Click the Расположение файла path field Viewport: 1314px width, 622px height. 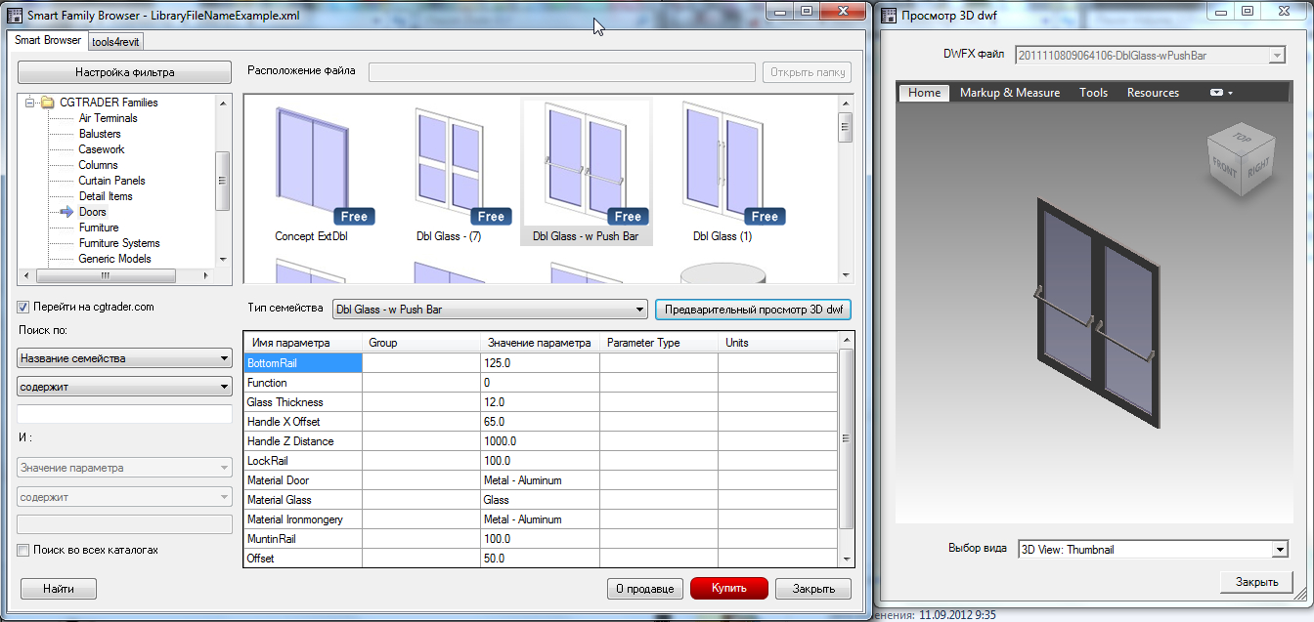click(x=561, y=72)
